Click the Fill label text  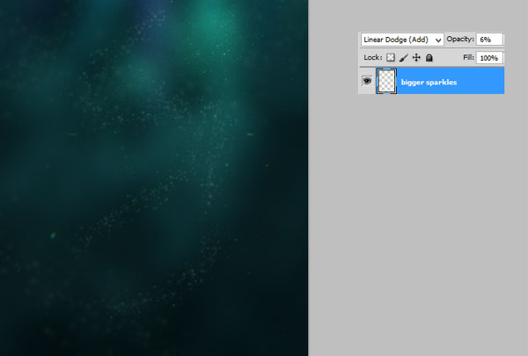pyautogui.click(x=468, y=58)
